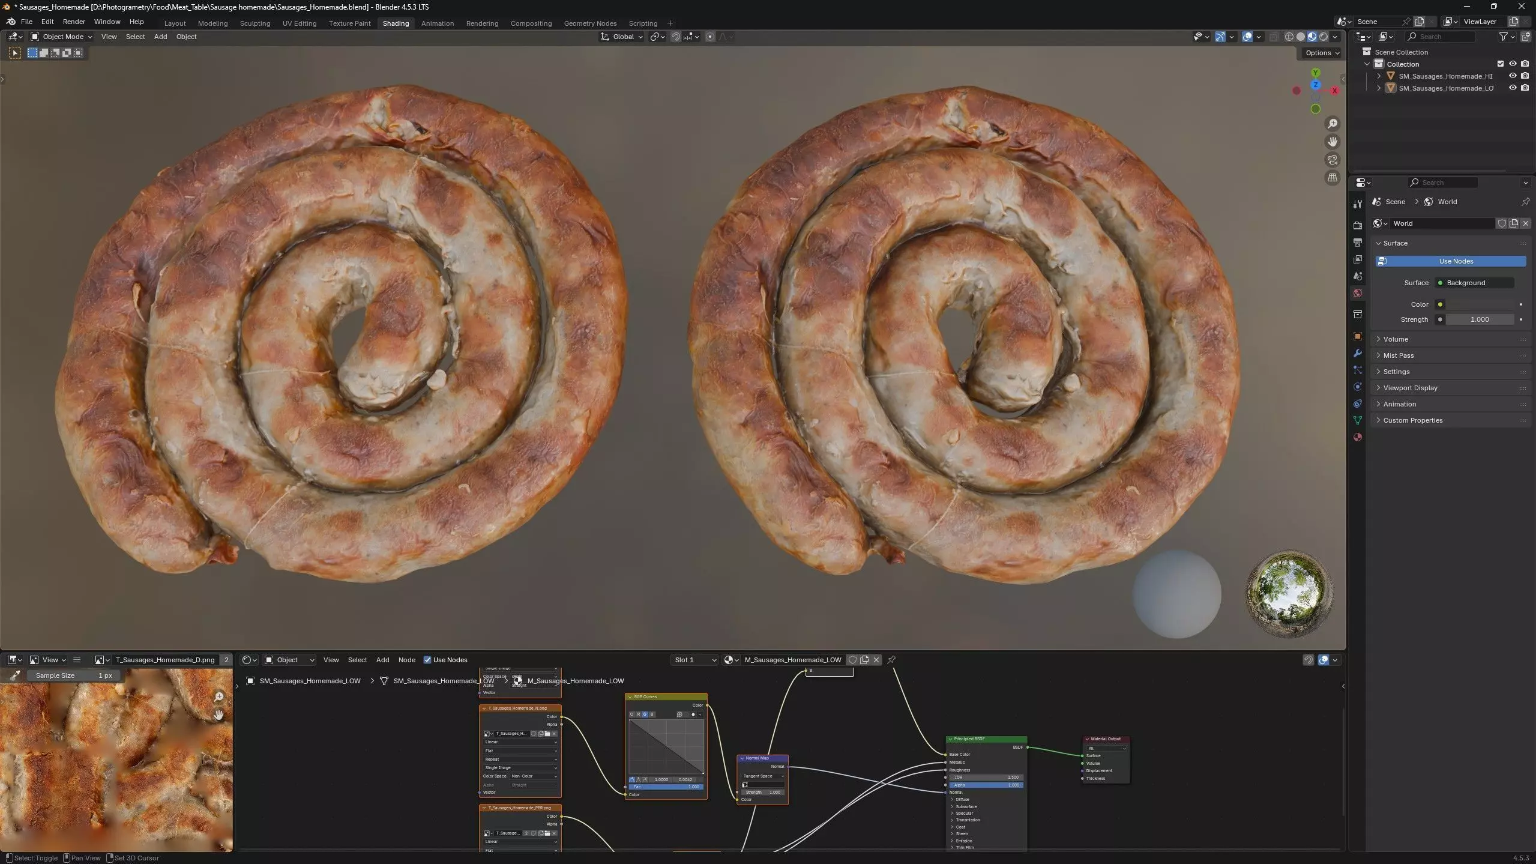Toggle viewport gizmos display
Image resolution: width=1536 pixels, height=864 pixels.
coord(1220,37)
